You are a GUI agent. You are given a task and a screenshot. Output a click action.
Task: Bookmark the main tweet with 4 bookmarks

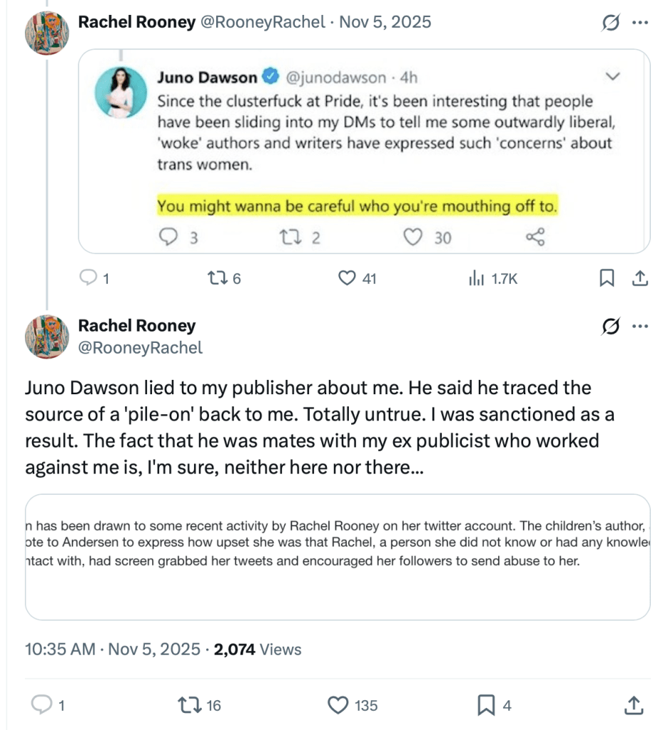coord(486,705)
